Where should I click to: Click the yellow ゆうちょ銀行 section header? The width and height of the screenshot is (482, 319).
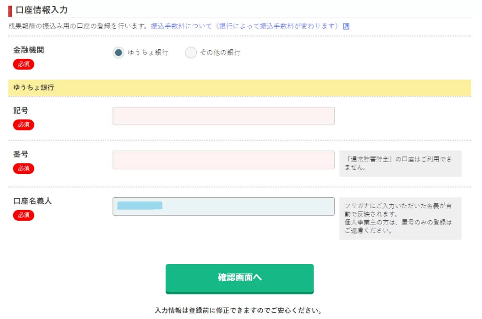click(x=239, y=88)
